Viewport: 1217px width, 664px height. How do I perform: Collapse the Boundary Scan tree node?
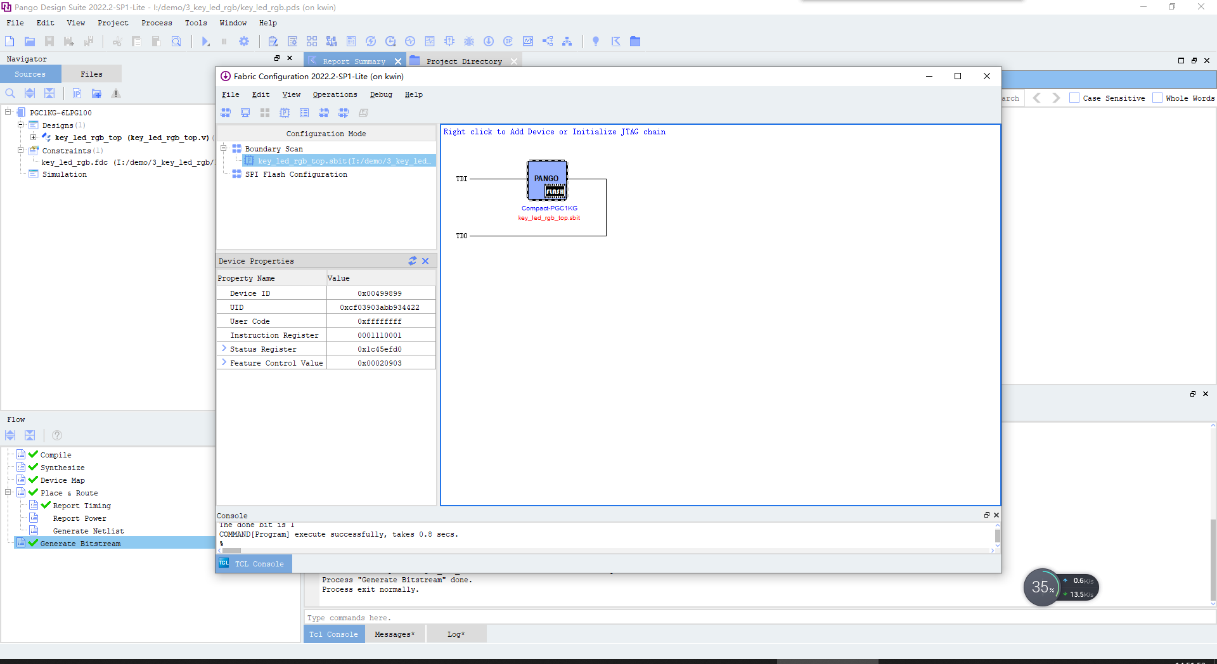coord(224,148)
